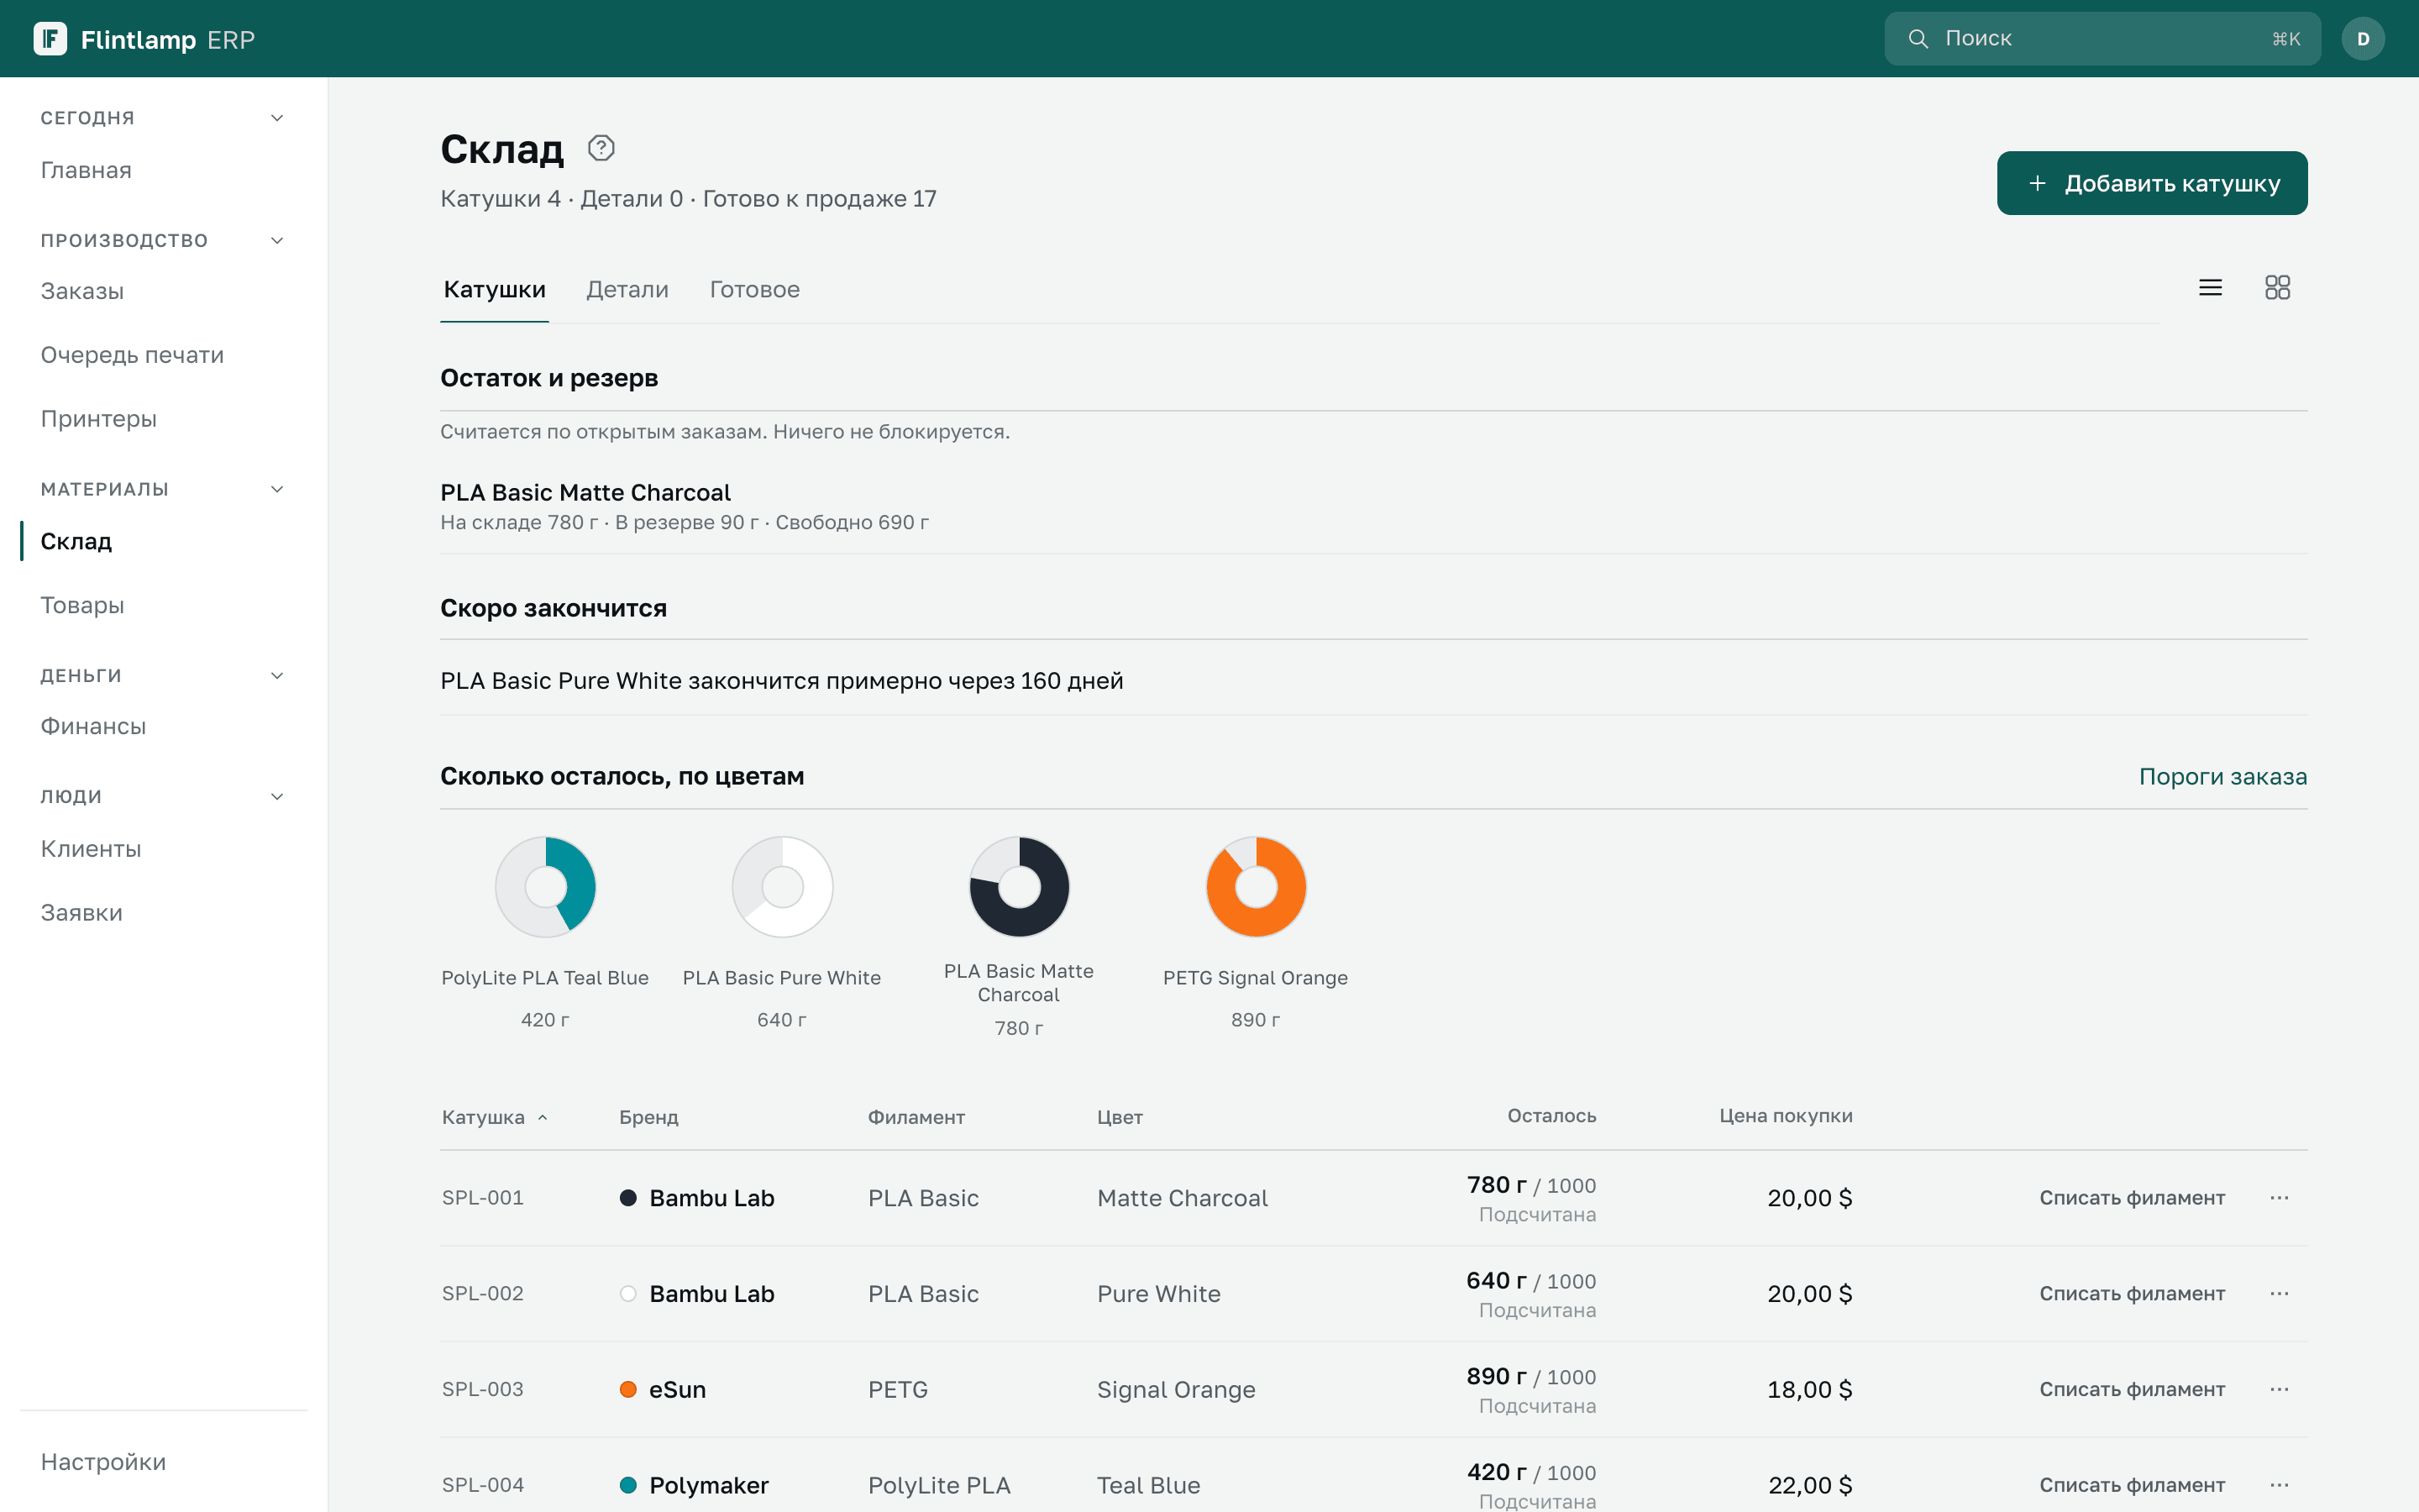Focus the Поиск search field

(2102, 39)
